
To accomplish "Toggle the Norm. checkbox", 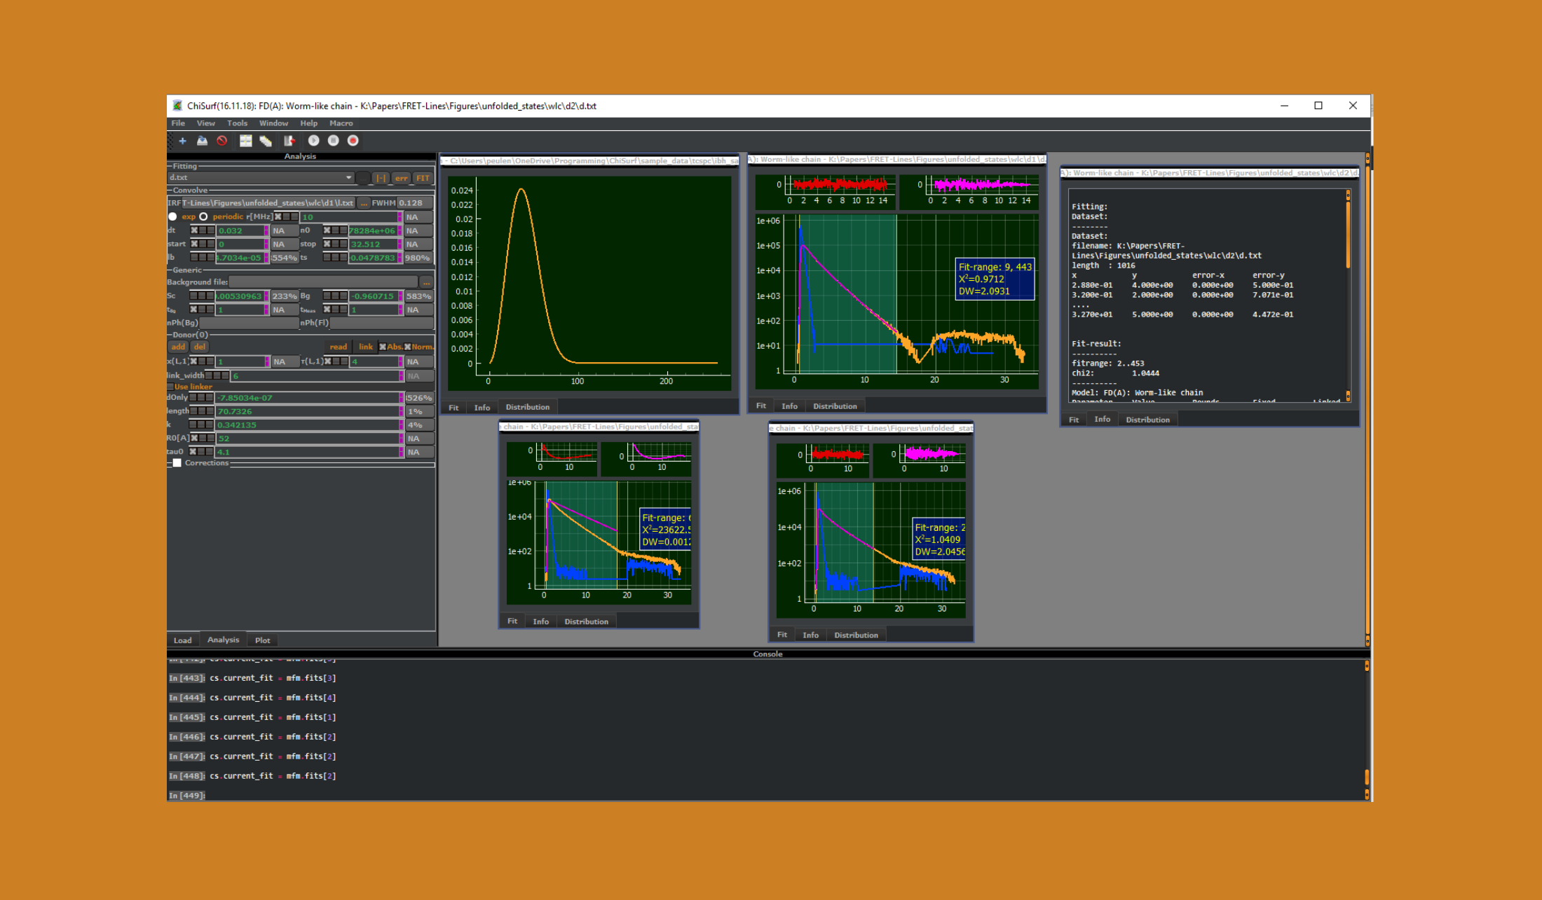I will click(408, 347).
